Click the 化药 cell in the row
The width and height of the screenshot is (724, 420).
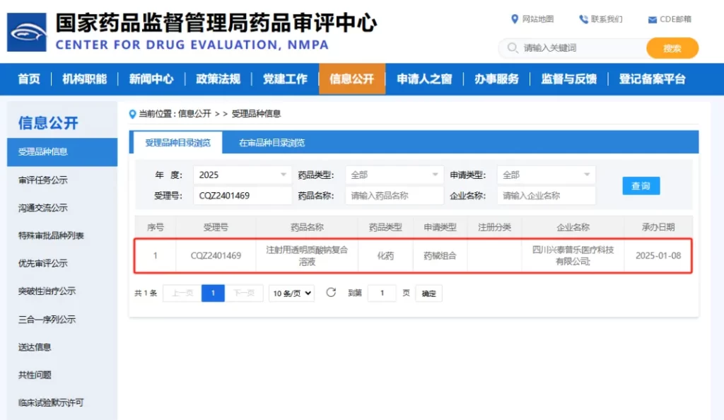pyautogui.click(x=385, y=256)
